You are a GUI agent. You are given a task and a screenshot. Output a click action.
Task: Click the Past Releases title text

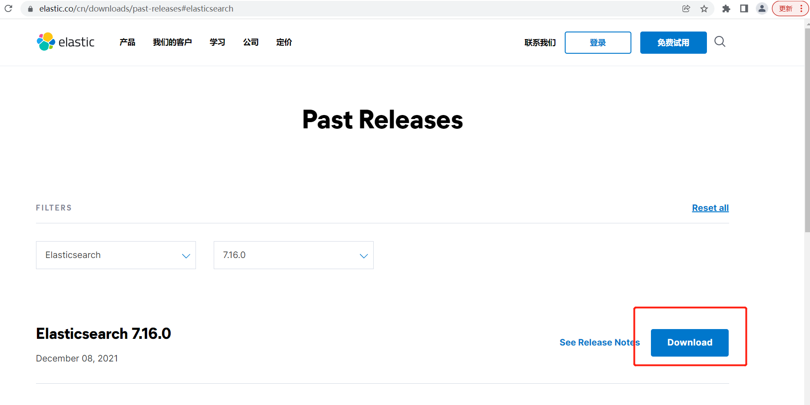[x=383, y=120]
